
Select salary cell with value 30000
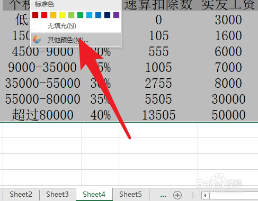[228, 99]
